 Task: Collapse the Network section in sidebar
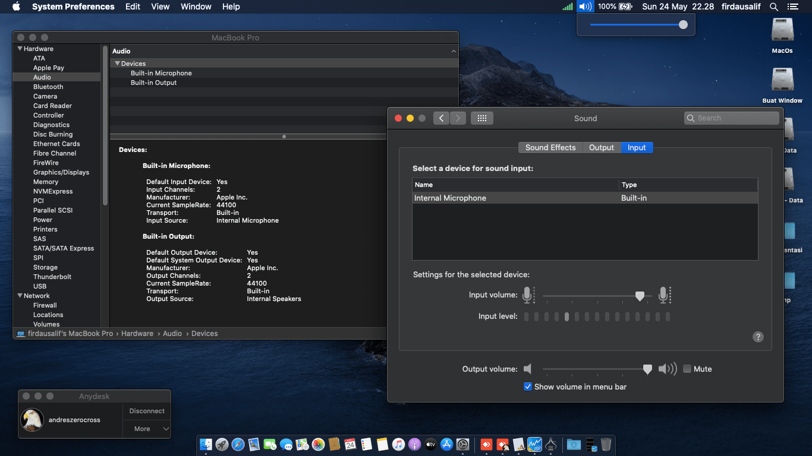click(20, 296)
